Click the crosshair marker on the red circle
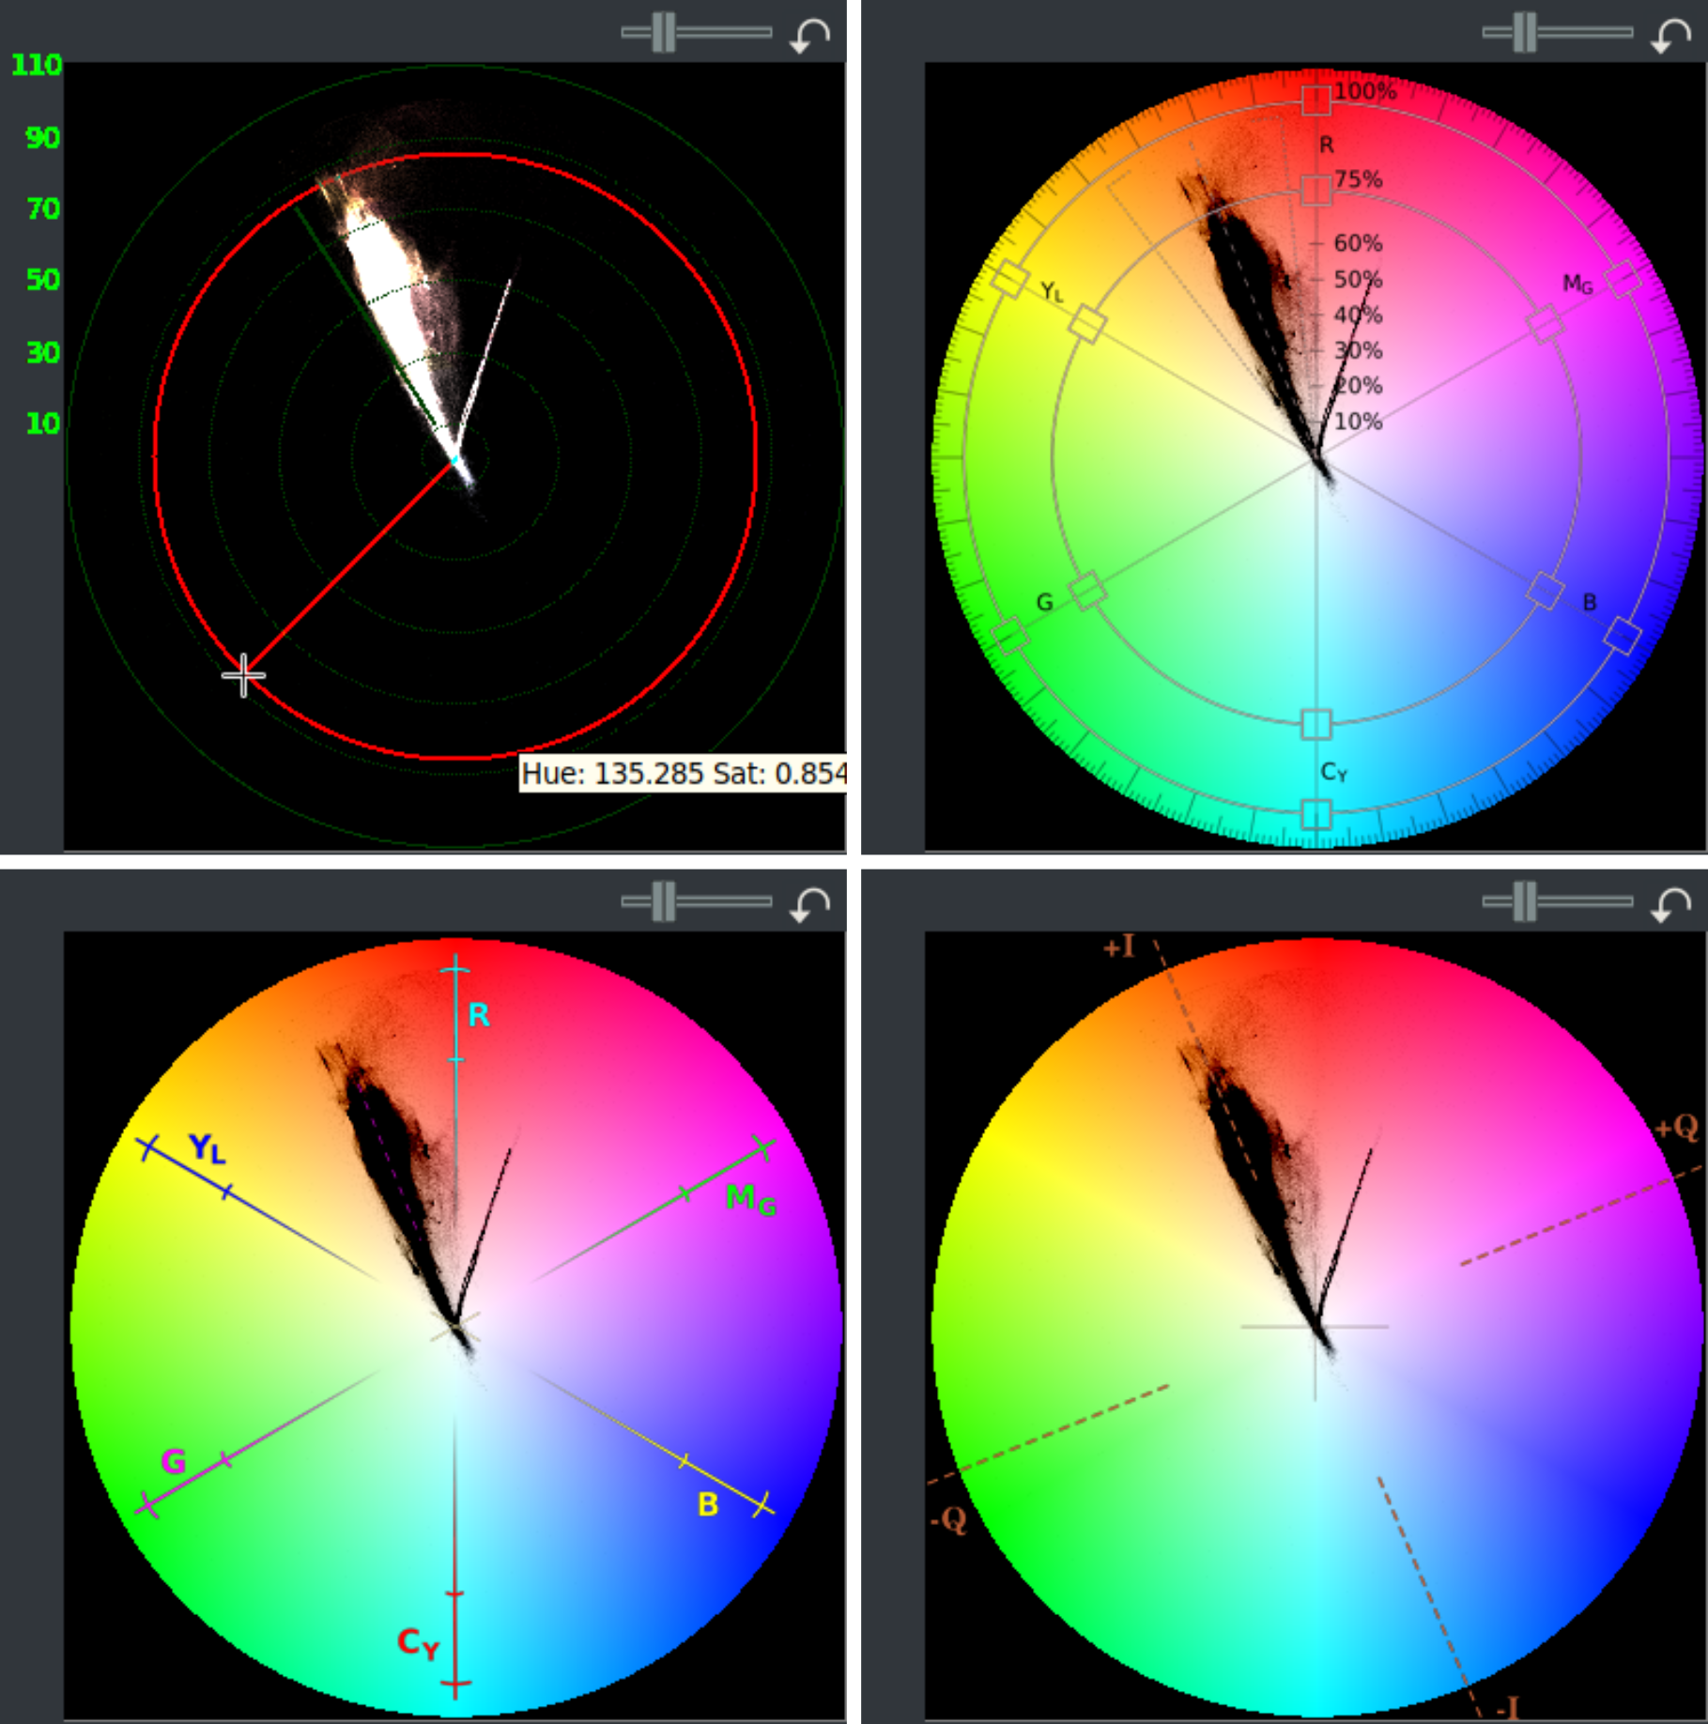The width and height of the screenshot is (1708, 1724). point(244,674)
